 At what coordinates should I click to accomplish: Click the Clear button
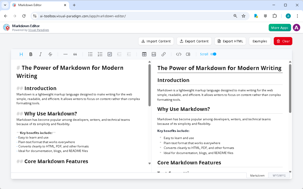(x=283, y=41)
